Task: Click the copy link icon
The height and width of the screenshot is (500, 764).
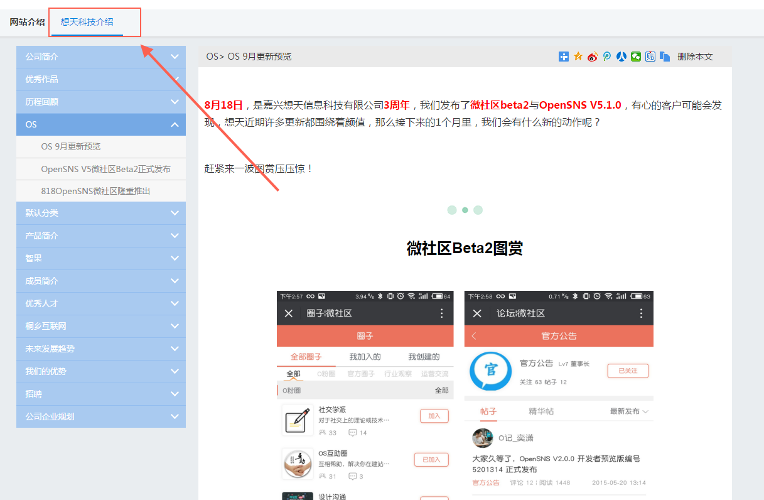Action: [665, 57]
